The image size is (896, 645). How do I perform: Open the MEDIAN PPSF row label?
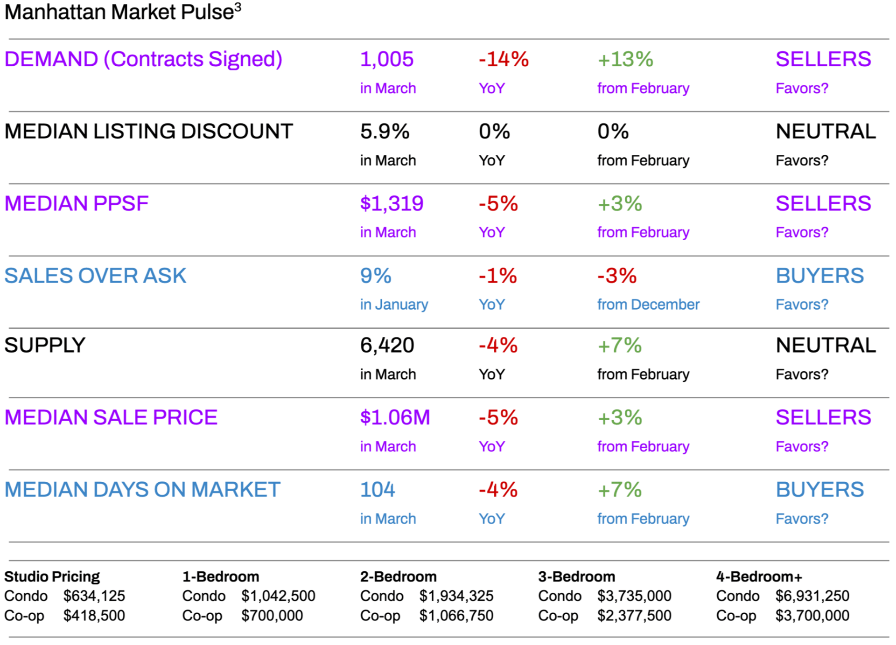pos(77,204)
